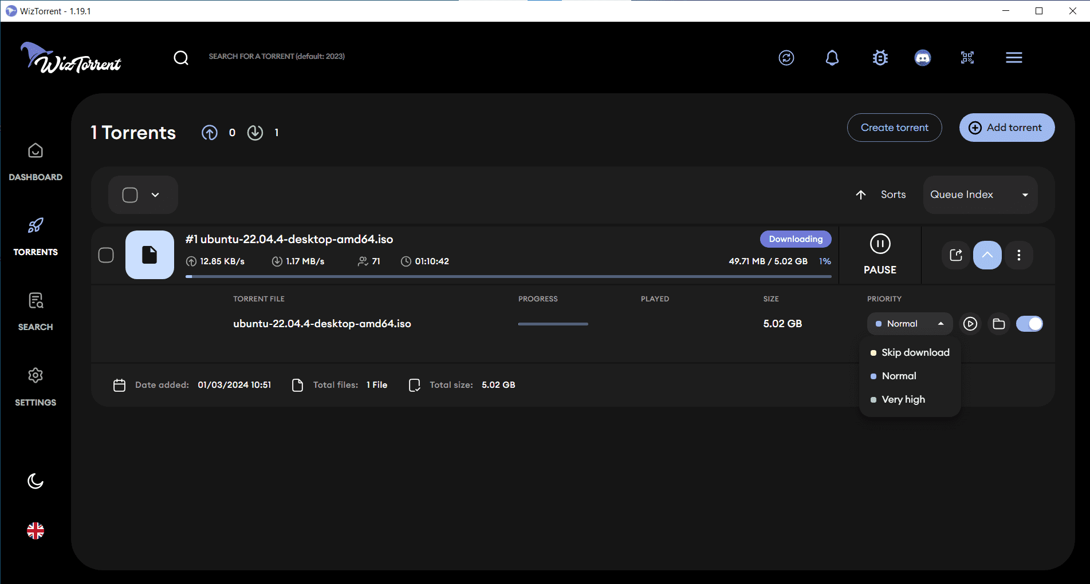Pause the ubuntu torrent
The image size is (1090, 584).
click(880, 255)
